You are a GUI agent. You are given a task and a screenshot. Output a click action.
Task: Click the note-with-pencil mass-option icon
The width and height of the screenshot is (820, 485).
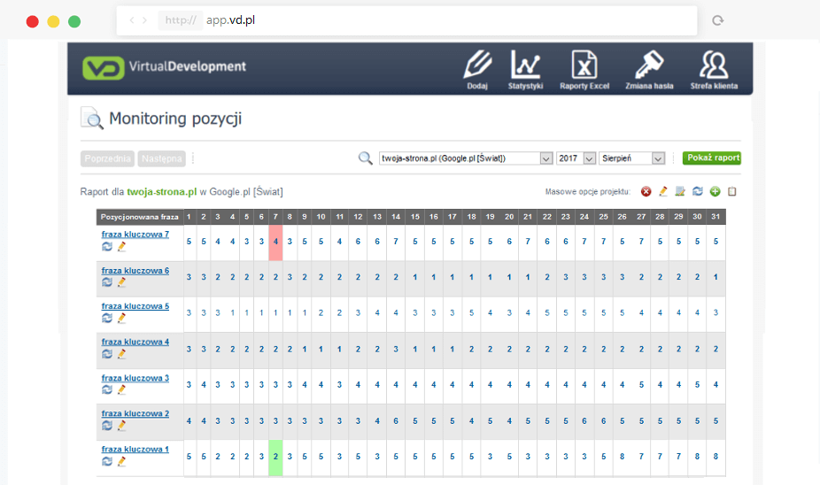(680, 192)
